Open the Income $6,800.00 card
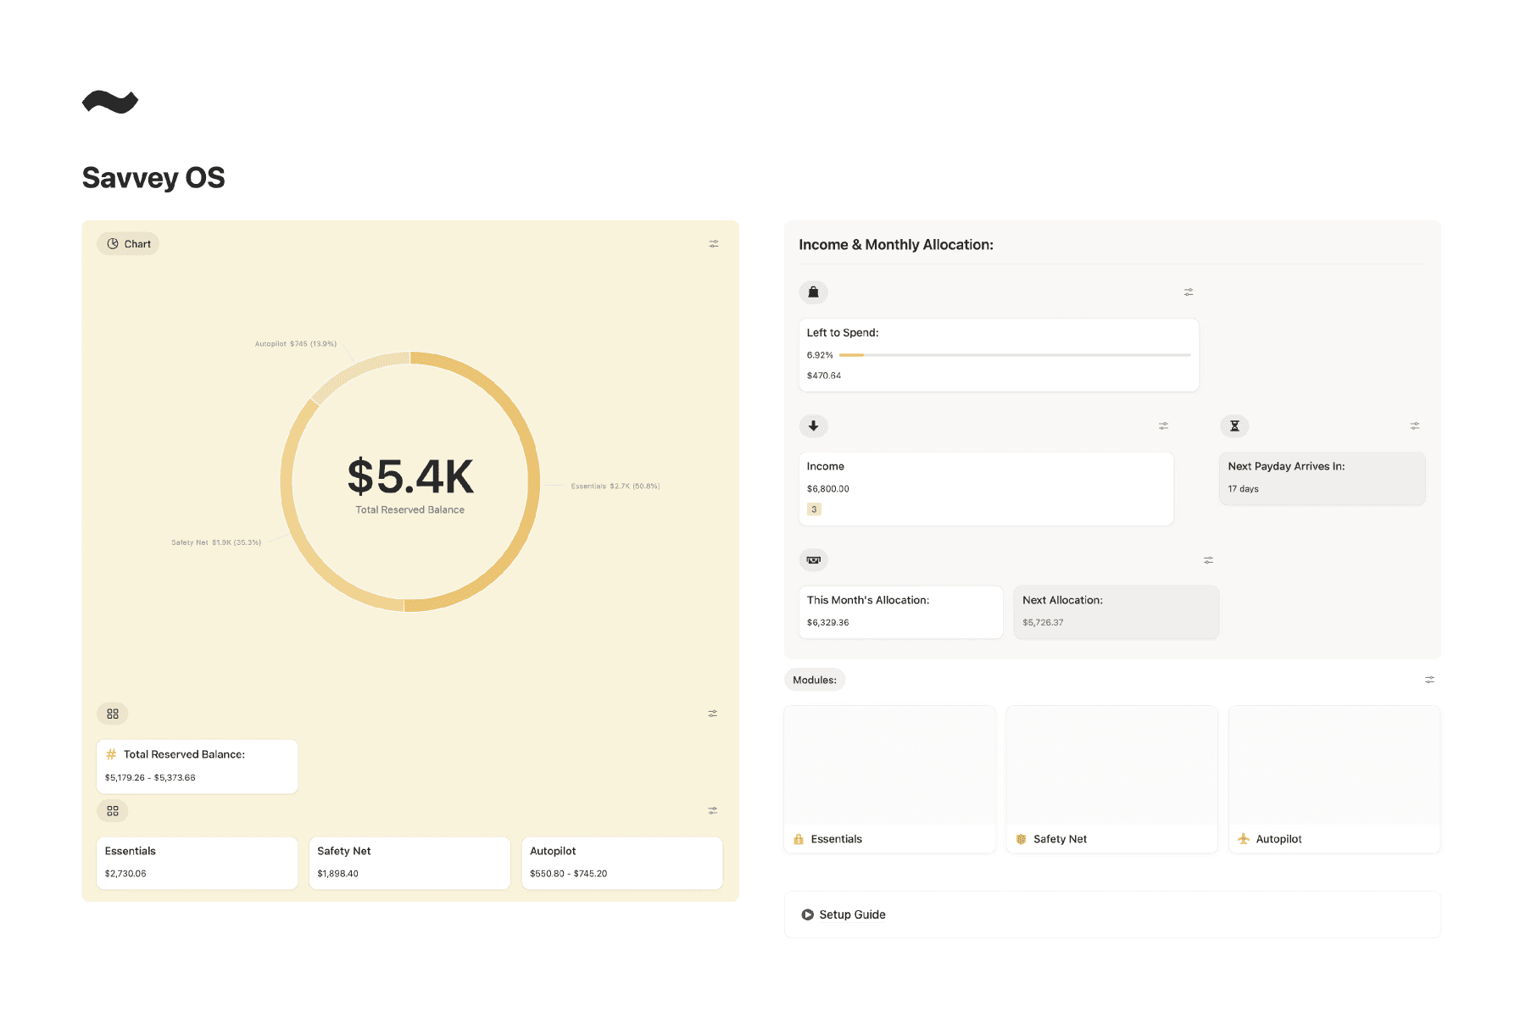The image size is (1526, 1017). pyautogui.click(x=986, y=489)
